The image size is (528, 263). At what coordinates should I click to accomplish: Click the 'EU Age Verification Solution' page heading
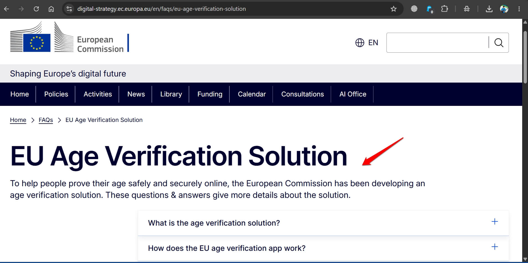[179, 157]
